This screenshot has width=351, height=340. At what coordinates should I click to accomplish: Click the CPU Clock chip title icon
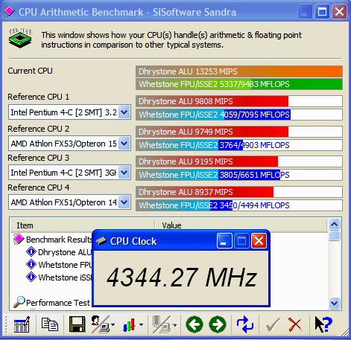101,240
